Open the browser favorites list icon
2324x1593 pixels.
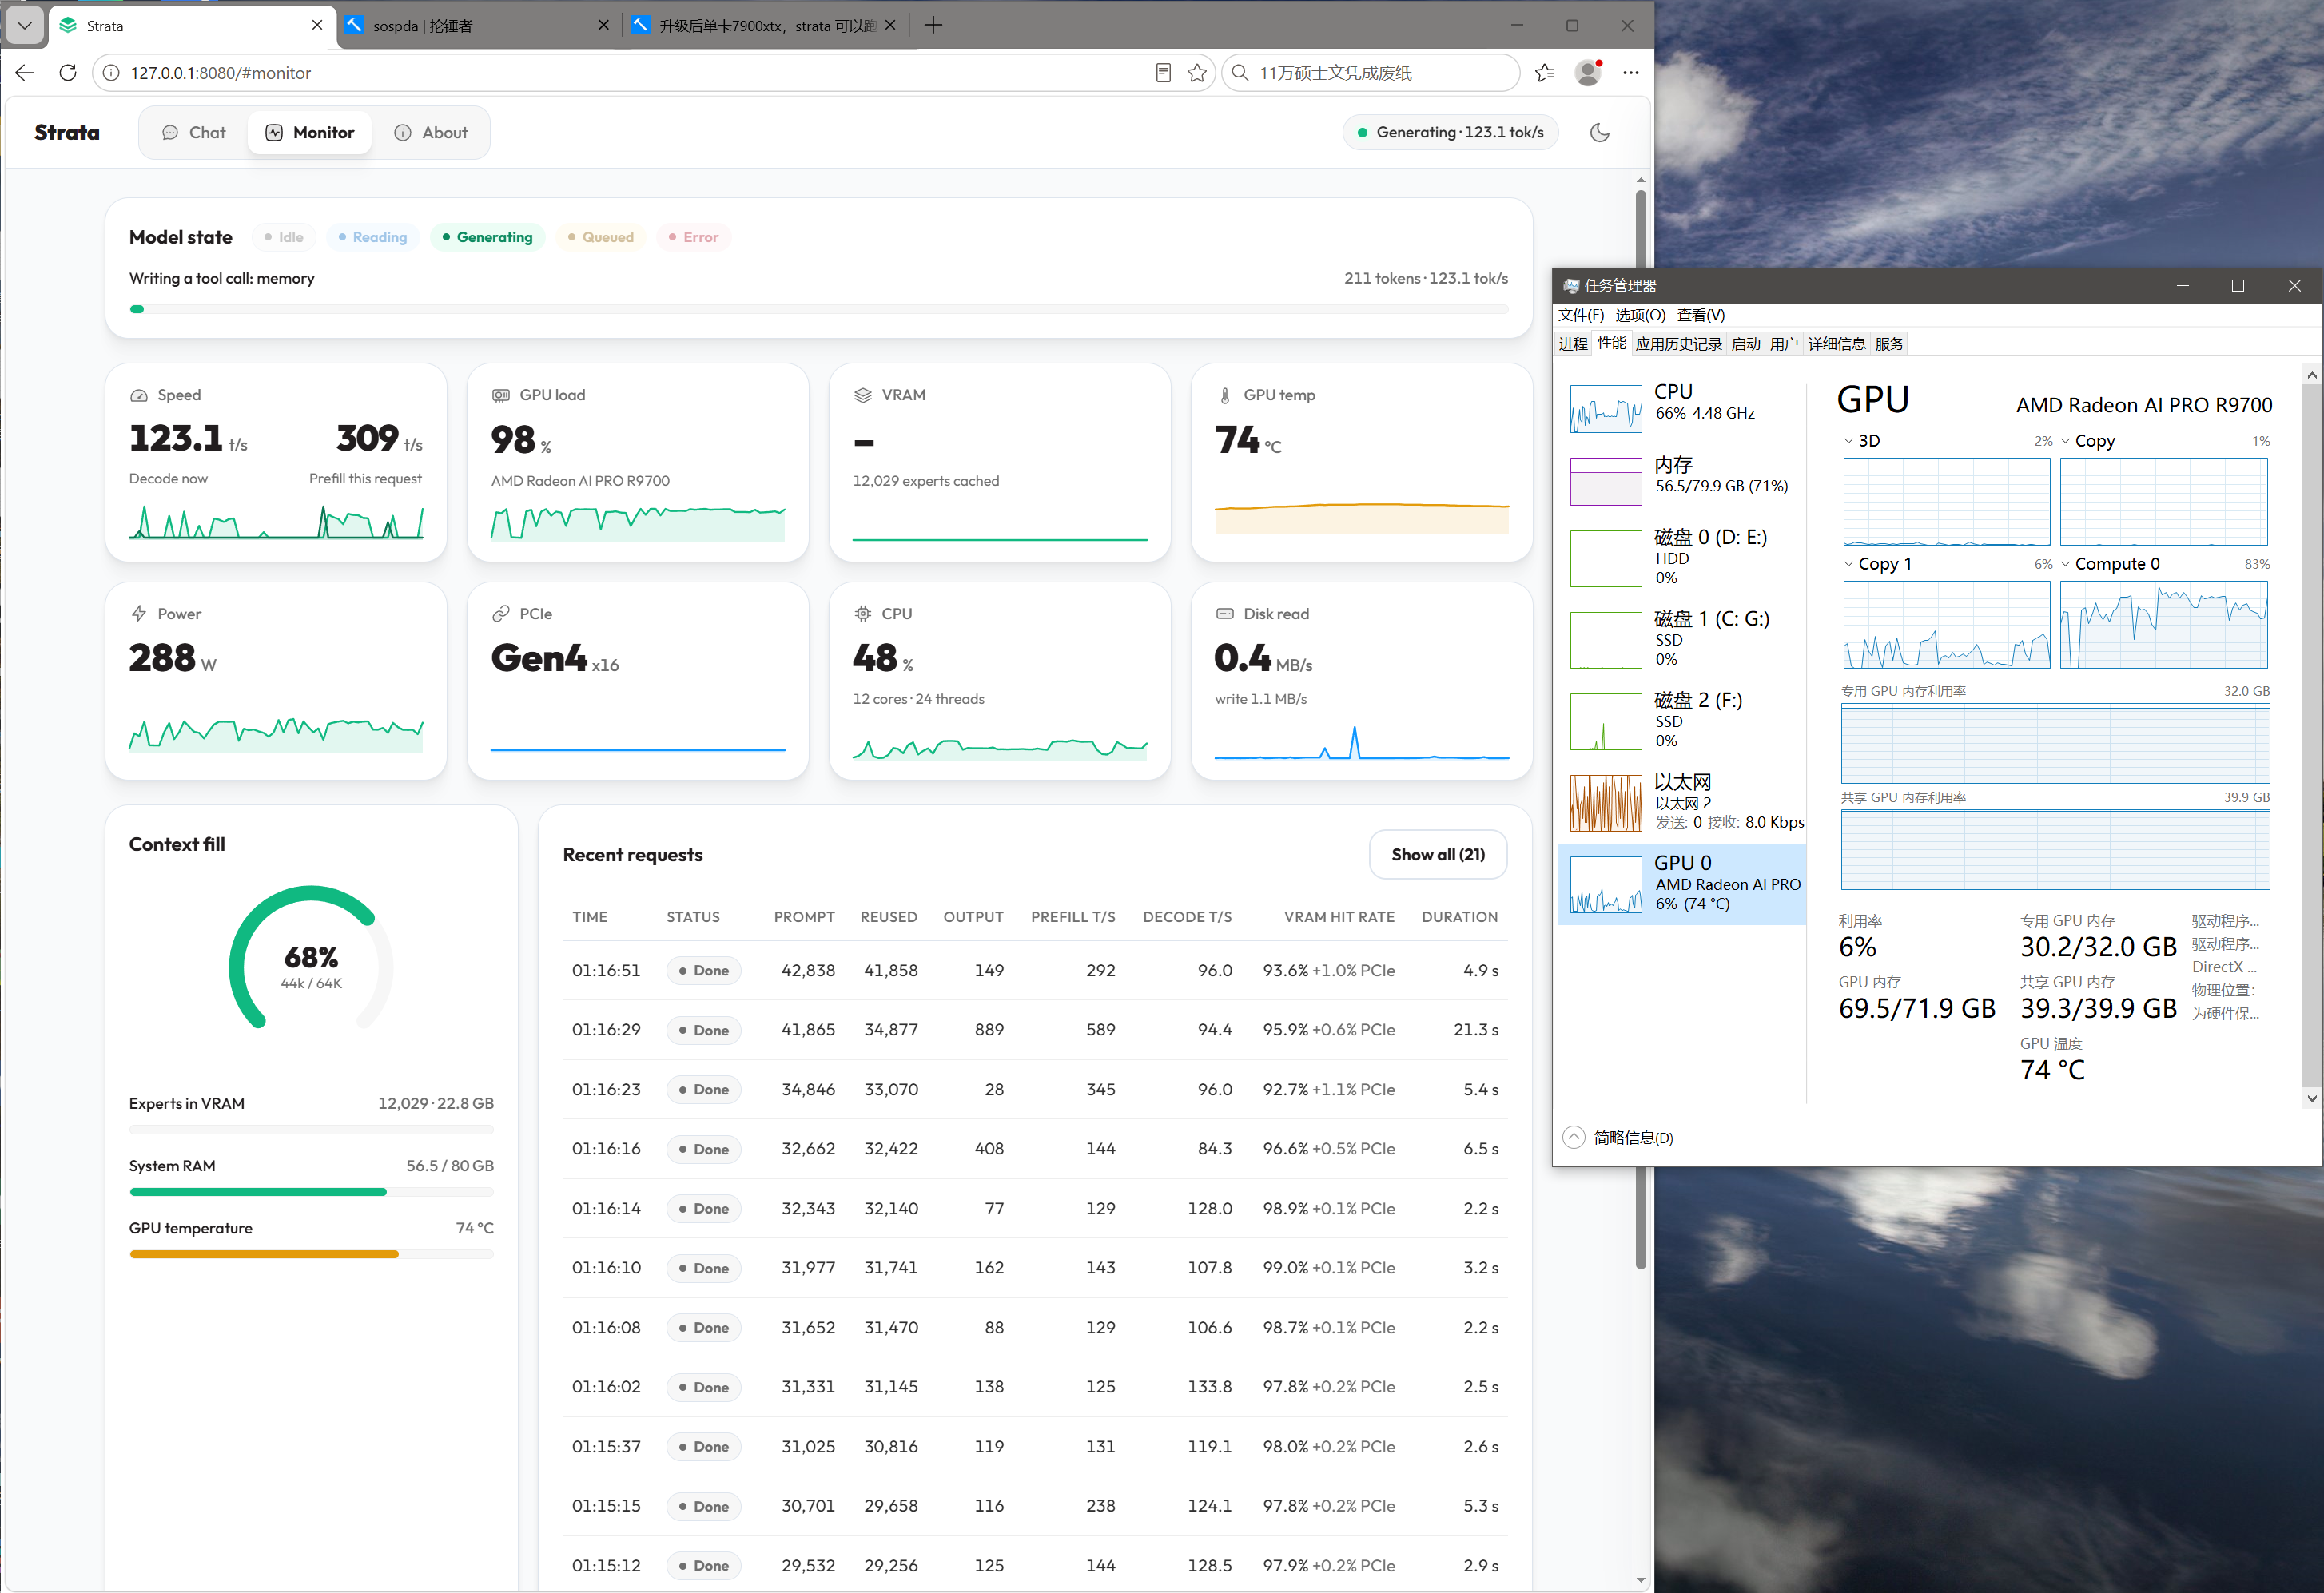pyautogui.click(x=1545, y=73)
